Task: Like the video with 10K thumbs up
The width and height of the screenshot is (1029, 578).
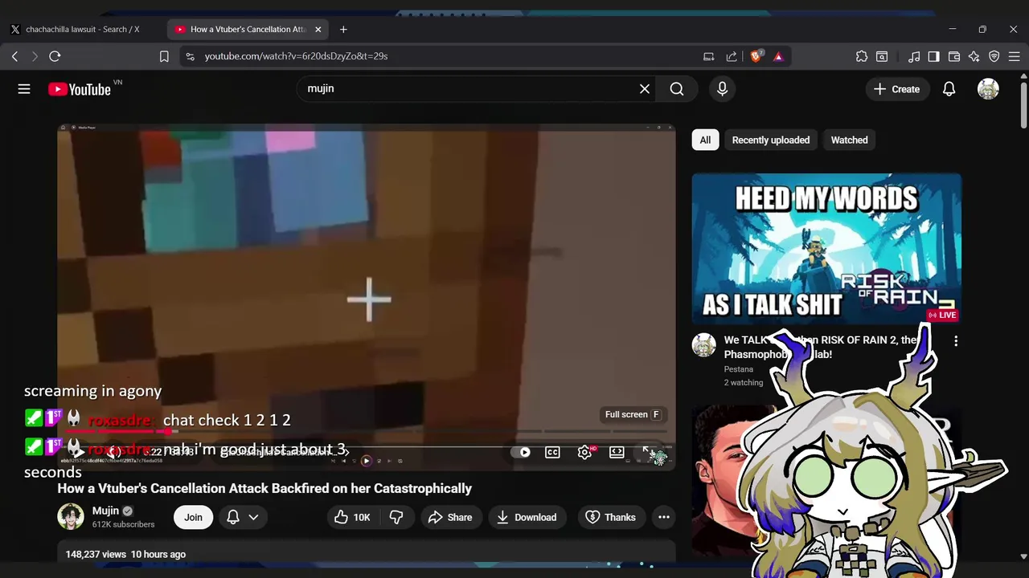Action: [352, 517]
